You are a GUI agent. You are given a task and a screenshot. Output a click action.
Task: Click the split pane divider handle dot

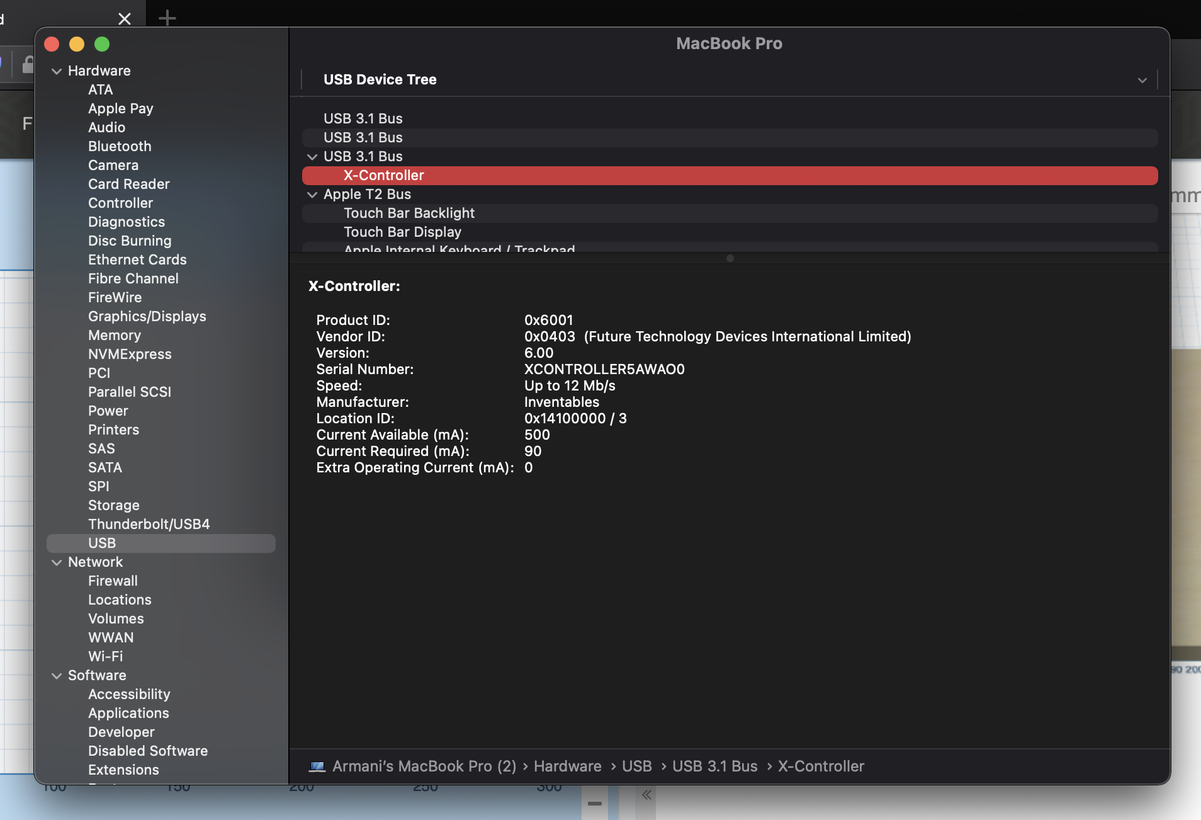pyautogui.click(x=730, y=258)
